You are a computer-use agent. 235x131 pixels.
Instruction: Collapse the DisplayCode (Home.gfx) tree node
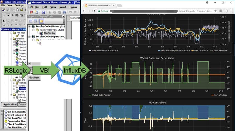pos(29,26)
